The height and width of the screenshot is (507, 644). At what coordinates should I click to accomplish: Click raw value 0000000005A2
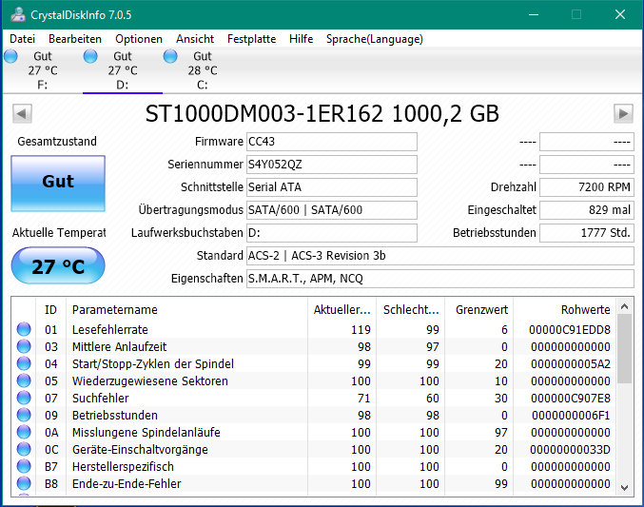coord(571,363)
